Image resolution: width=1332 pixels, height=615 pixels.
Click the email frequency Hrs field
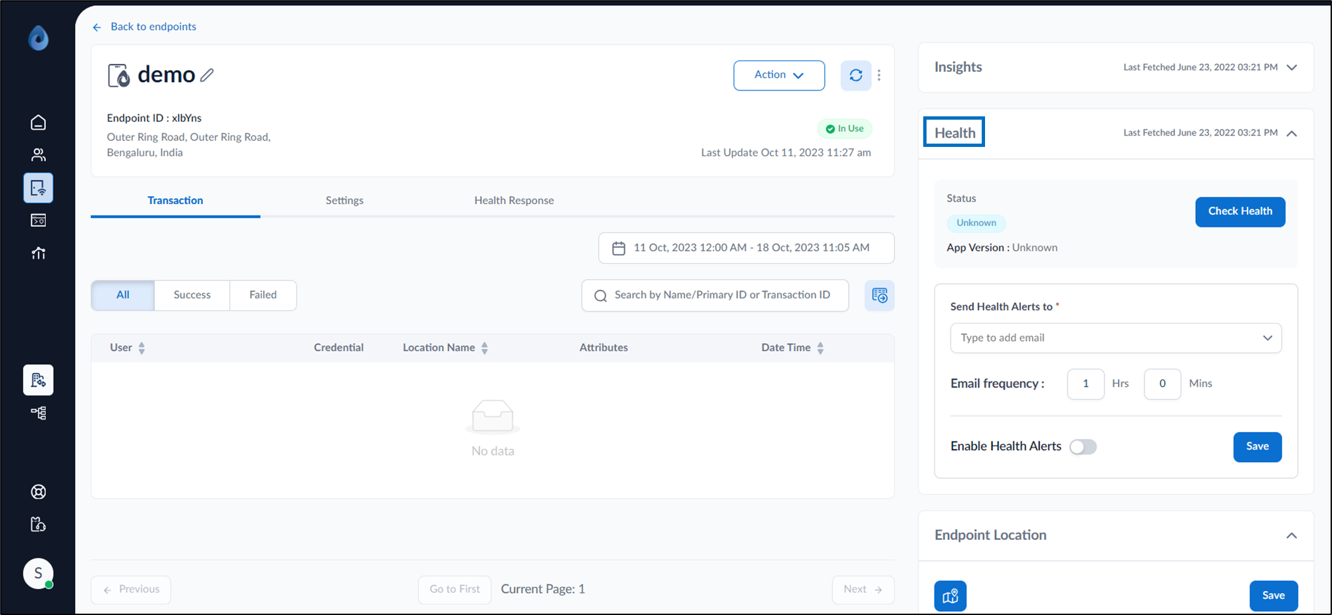[x=1086, y=384]
